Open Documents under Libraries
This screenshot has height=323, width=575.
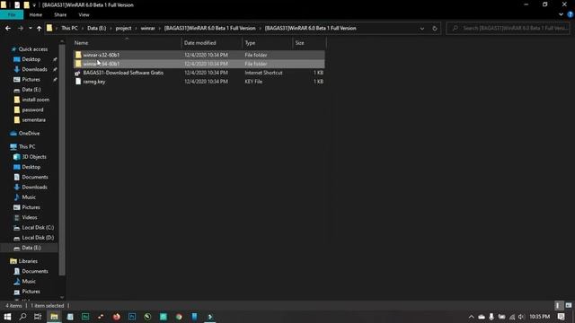34,271
